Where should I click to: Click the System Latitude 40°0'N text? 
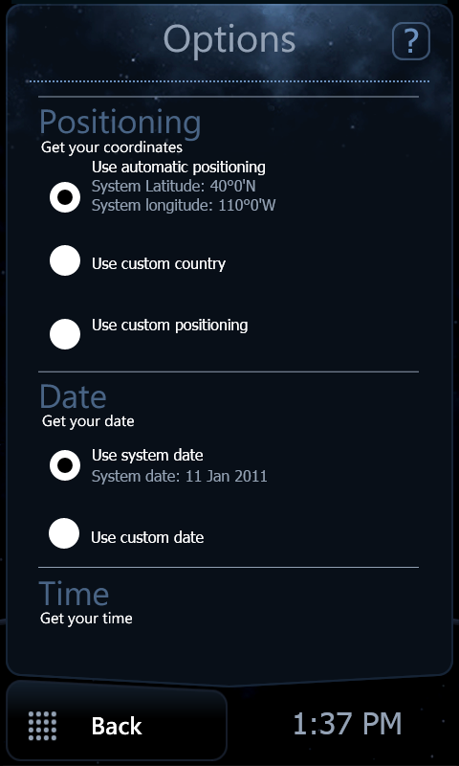[x=174, y=186]
